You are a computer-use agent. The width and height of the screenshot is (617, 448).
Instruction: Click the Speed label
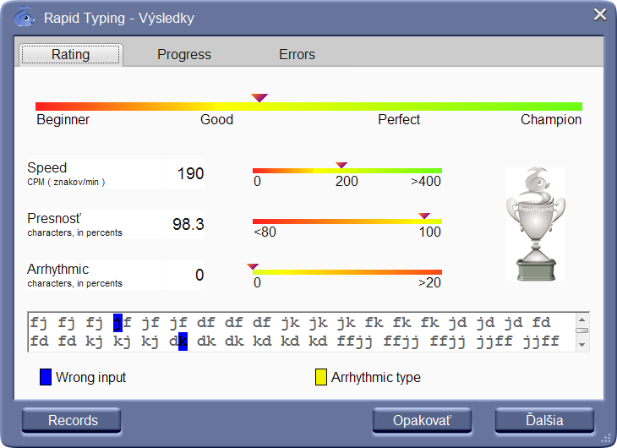[46, 167]
